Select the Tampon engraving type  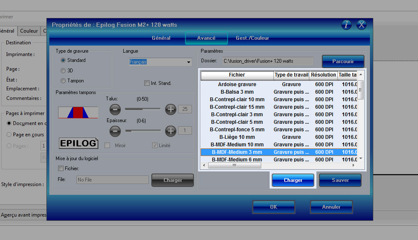63,81
